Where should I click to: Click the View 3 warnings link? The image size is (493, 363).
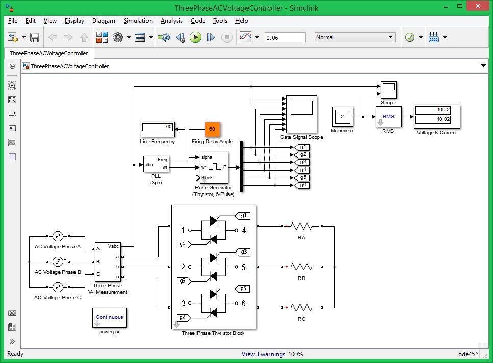pyautogui.click(x=263, y=354)
